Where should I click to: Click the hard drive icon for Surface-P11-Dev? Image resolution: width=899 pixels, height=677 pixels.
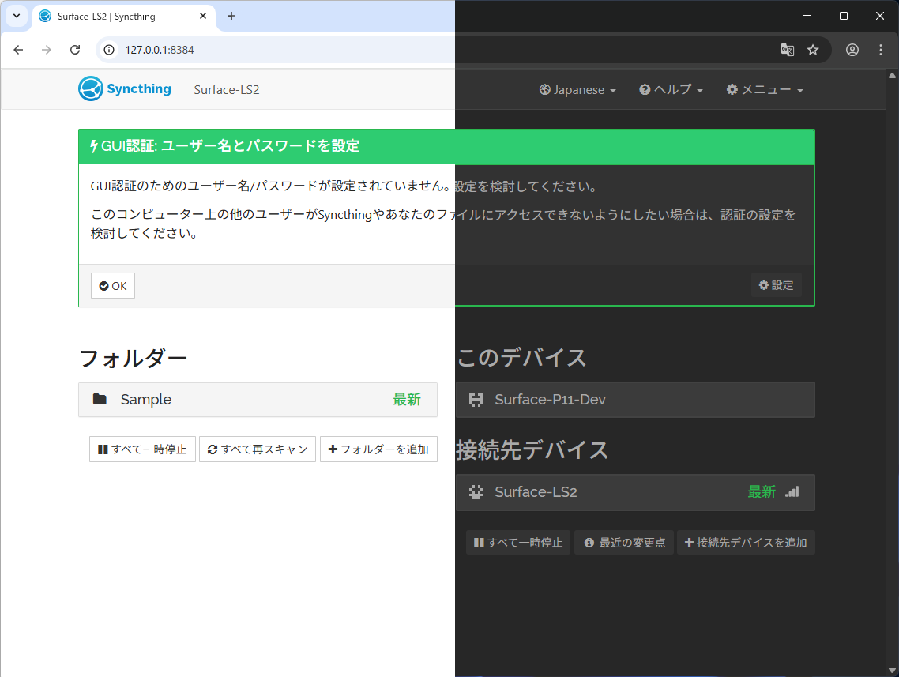click(x=476, y=400)
